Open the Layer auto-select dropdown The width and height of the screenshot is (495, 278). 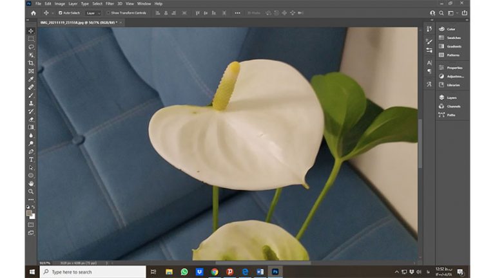(x=93, y=13)
